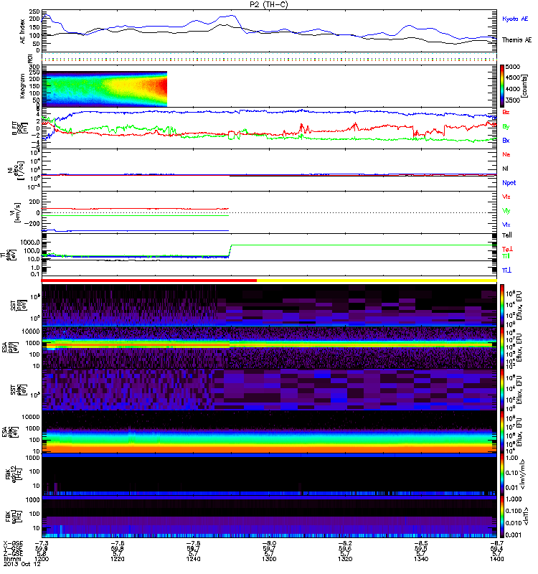Click the yellow segment of the mode bar
The height and width of the screenshot is (574, 538).
377,281
